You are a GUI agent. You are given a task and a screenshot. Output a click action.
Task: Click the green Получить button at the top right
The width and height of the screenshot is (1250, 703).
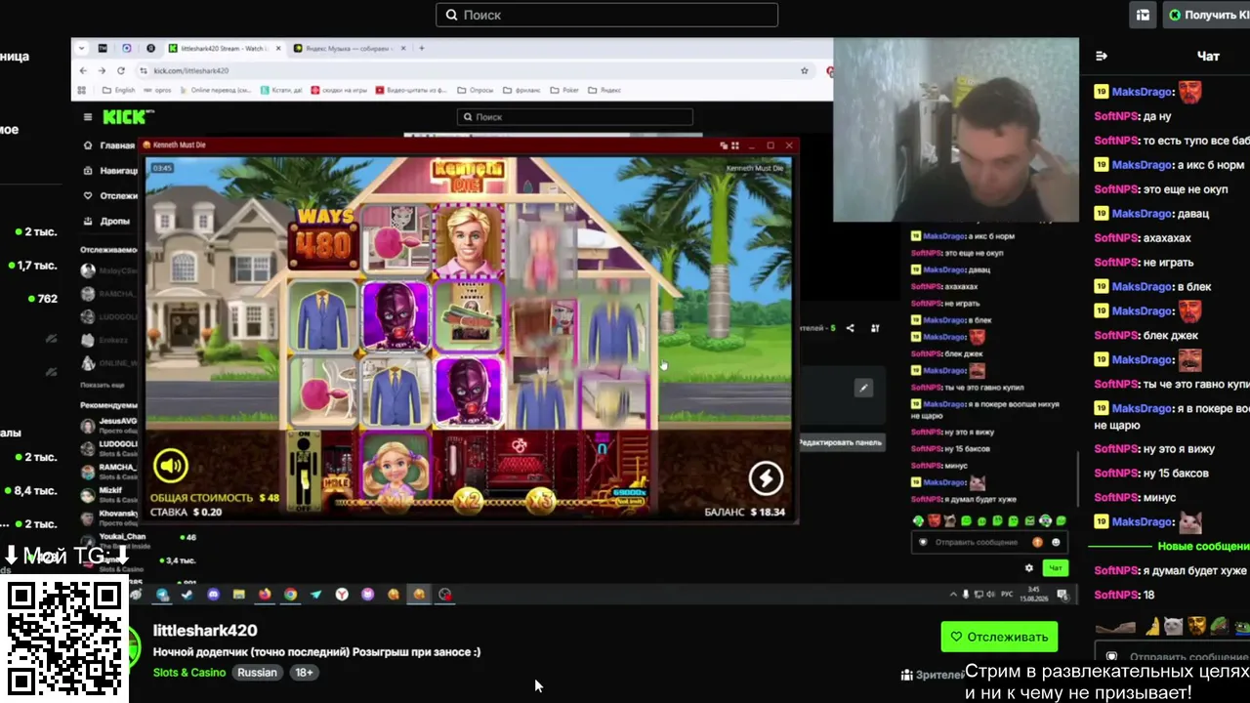[1206, 15]
